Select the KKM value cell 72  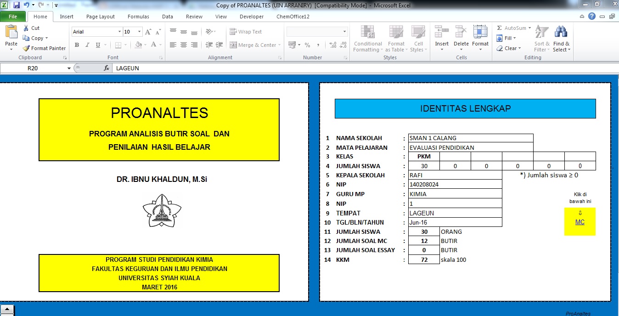tap(424, 260)
